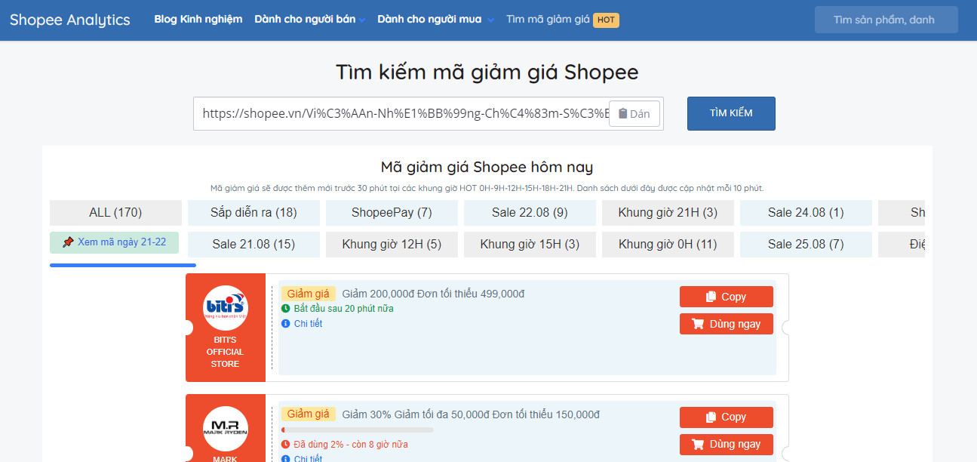Image resolution: width=977 pixels, height=462 pixels.
Task: Click the Mark Ryden store logo
Action: 225,429
